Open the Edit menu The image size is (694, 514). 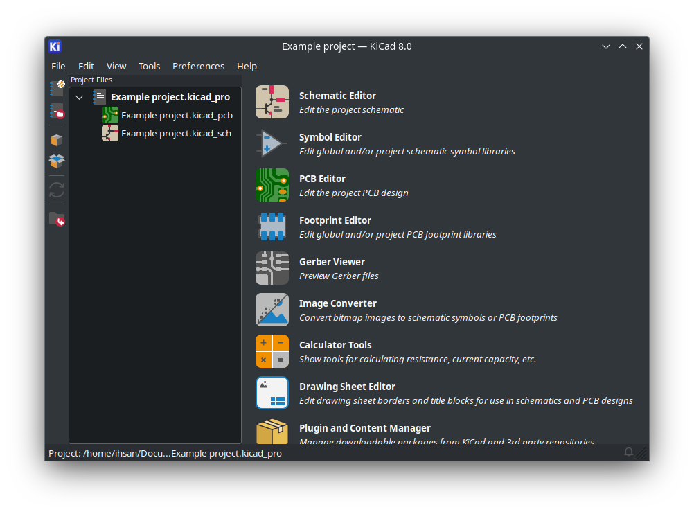(86, 66)
